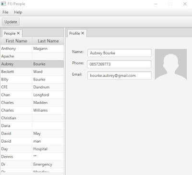Click the Ward last name cell
Image resolution: width=192 pixels, height=175 pixels.
[x=48, y=72]
